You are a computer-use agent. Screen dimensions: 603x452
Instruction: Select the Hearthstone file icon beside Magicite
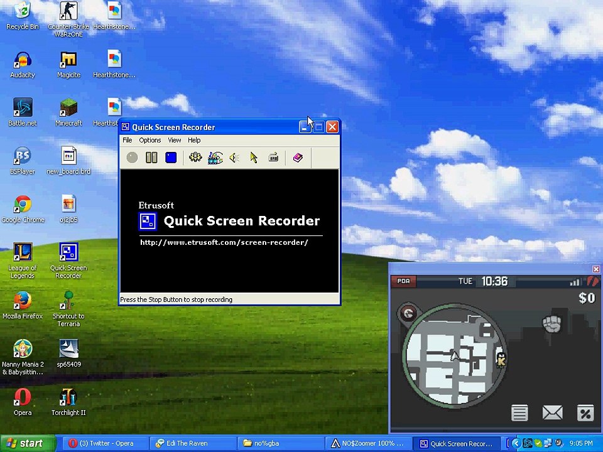tap(114, 65)
